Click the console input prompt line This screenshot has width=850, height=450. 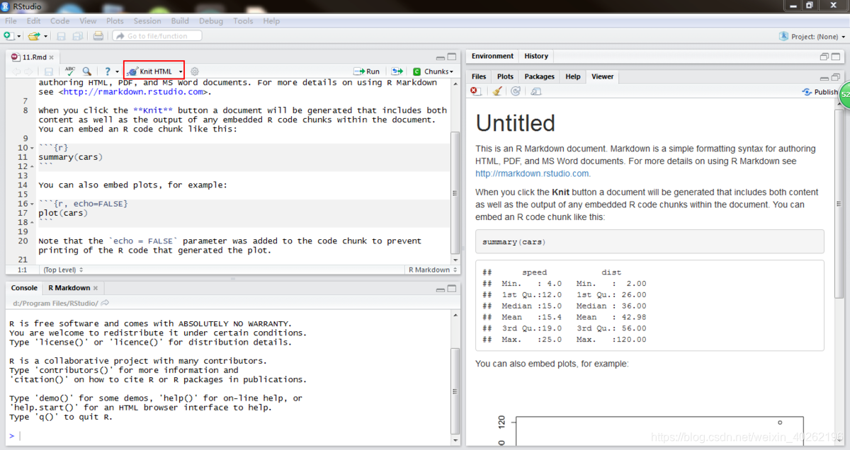[230, 436]
